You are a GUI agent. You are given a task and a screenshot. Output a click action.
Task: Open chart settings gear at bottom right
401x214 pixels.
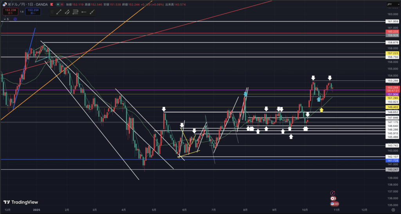click(x=393, y=210)
